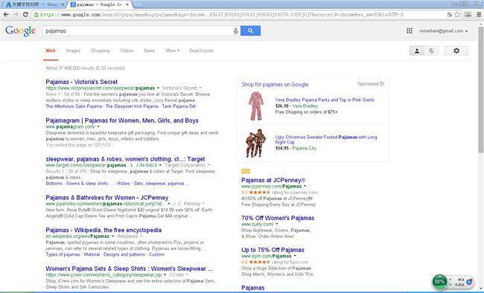The image size is (484, 293).
Task: Show personal results with person toggle
Action: pos(417,51)
